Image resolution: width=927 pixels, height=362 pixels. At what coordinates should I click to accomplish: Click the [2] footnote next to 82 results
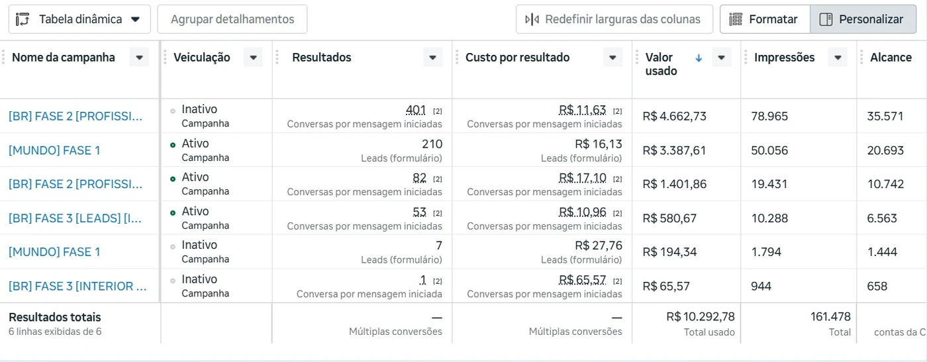click(438, 179)
